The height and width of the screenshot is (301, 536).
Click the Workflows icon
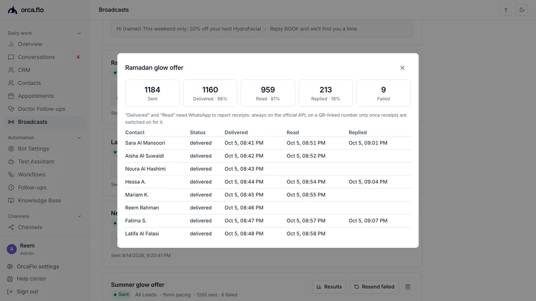click(x=11, y=175)
